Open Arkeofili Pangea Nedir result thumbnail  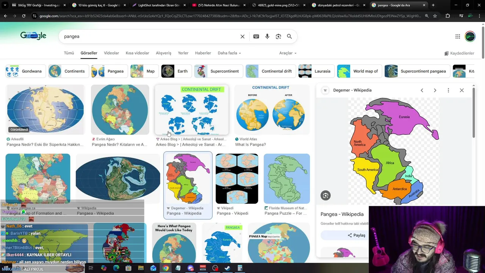click(45, 110)
